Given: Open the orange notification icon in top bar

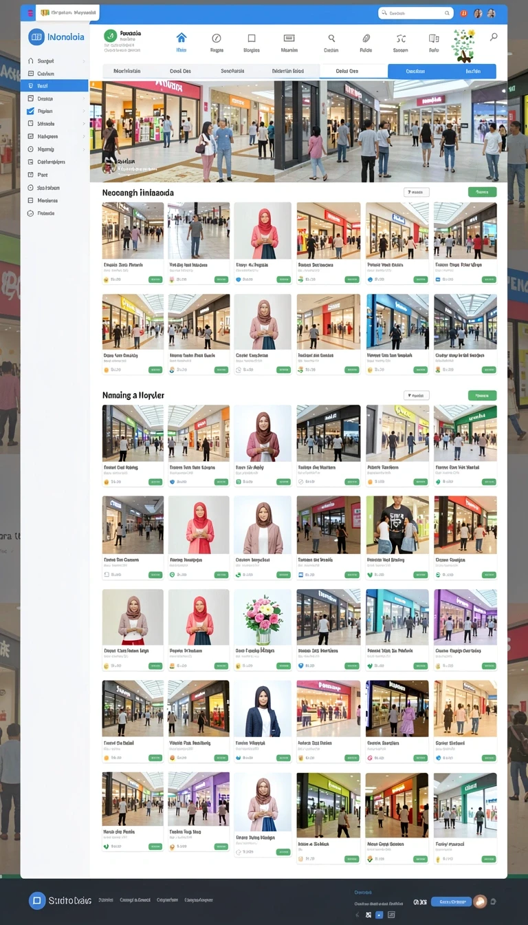Looking at the screenshot, I should (463, 13).
